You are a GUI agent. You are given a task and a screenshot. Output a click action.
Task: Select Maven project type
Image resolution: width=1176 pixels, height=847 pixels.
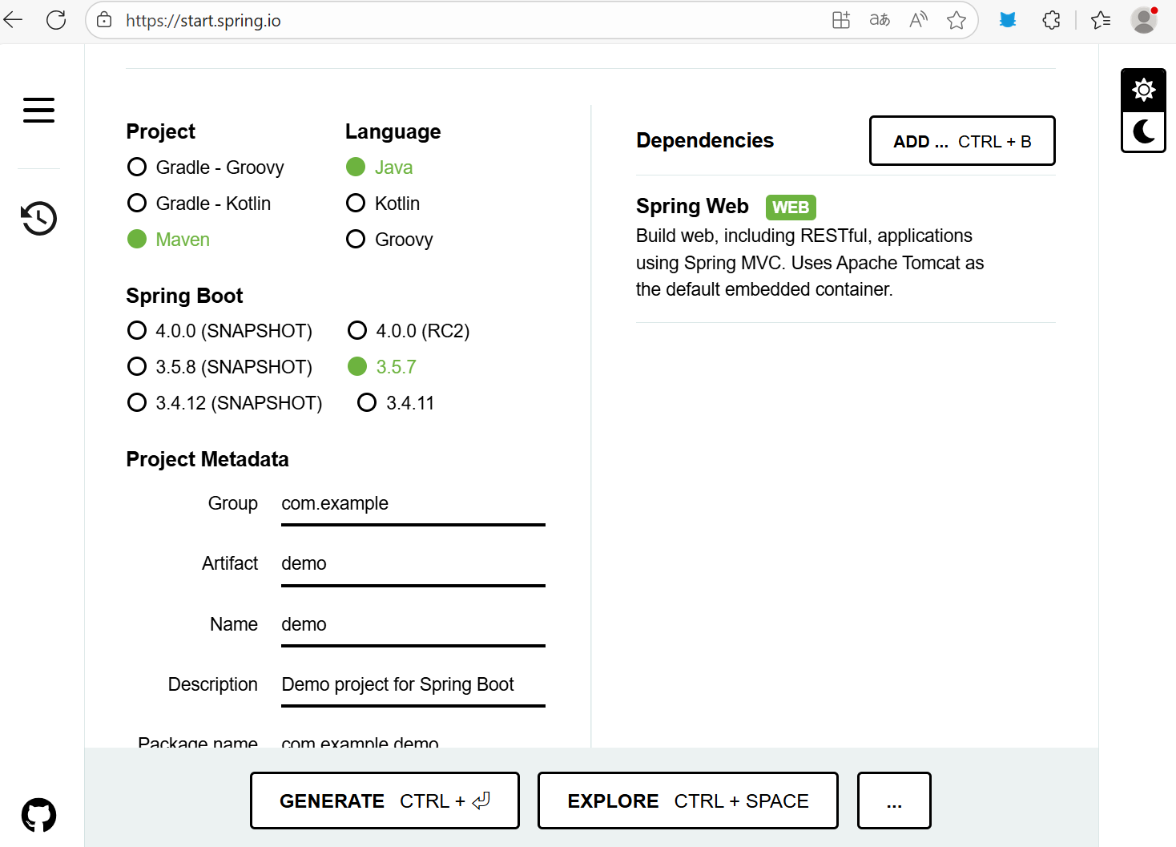point(169,239)
